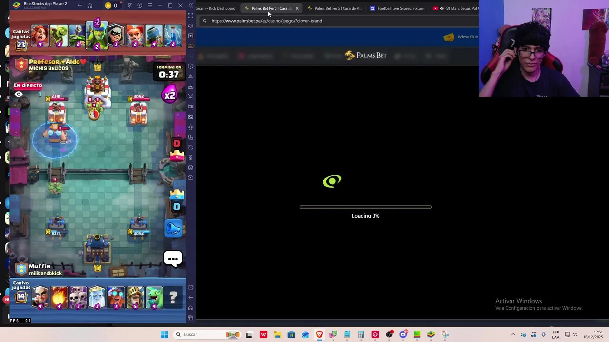Open Microsoft Store from taskbar
609x342 pixels.
(x=291, y=334)
